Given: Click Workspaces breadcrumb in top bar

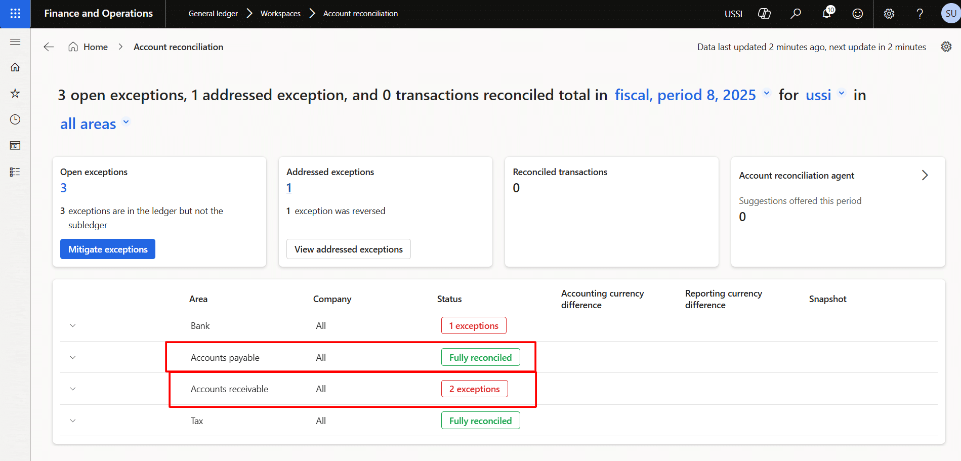Looking at the screenshot, I should pyautogui.click(x=280, y=14).
